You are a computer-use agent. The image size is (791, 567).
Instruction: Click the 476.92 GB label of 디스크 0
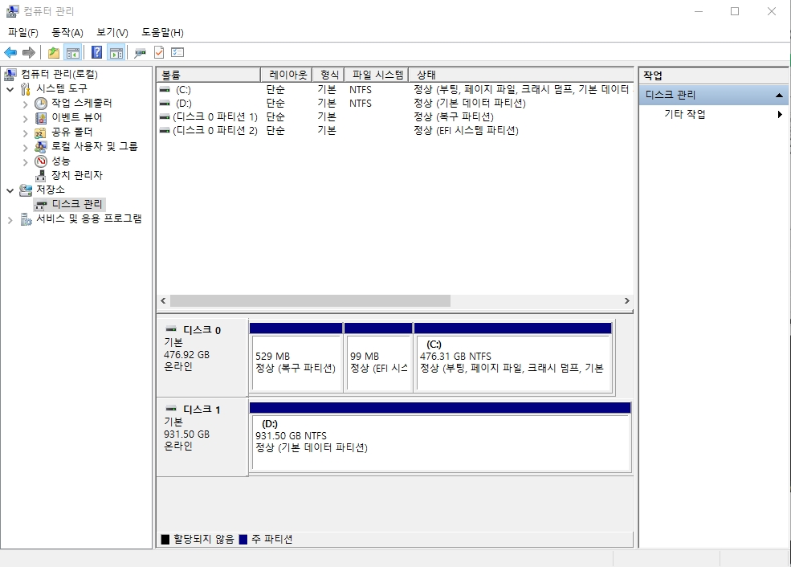click(186, 355)
